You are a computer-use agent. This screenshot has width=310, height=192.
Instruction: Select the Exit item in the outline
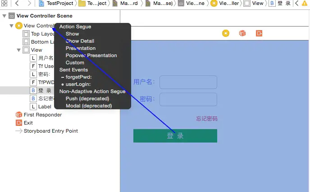[28, 123]
